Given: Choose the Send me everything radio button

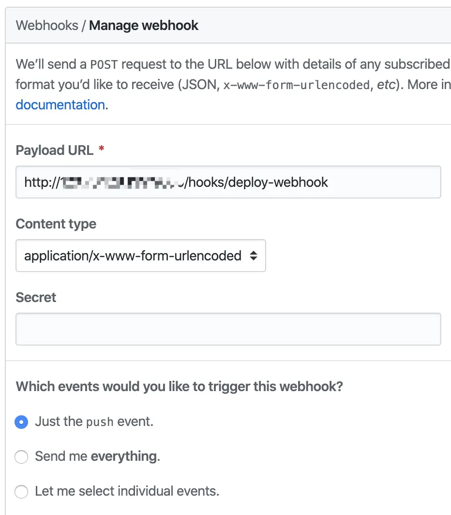Looking at the screenshot, I should pyautogui.click(x=21, y=457).
